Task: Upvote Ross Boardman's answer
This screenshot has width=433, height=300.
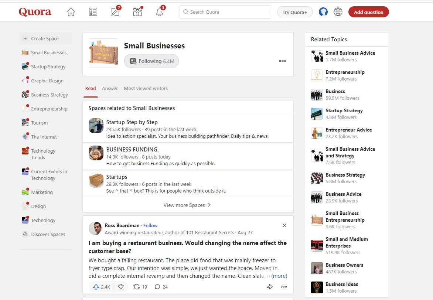Action: click(102, 287)
